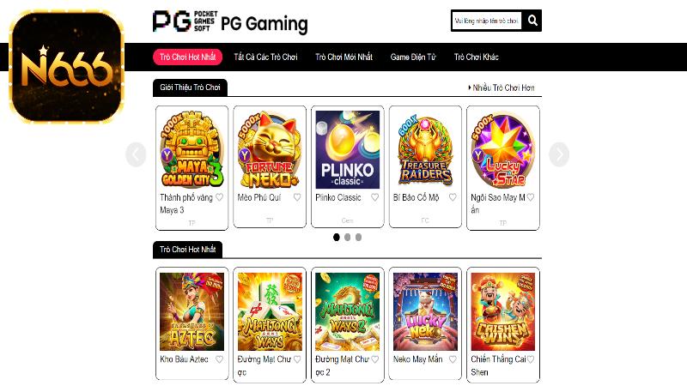The height and width of the screenshot is (386, 687).
Task: Focus the game name search field
Action: coord(487,21)
